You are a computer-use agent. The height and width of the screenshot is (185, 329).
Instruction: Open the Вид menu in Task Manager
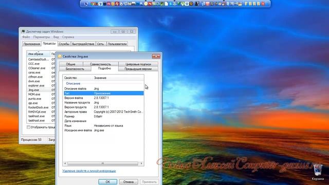tap(56, 37)
